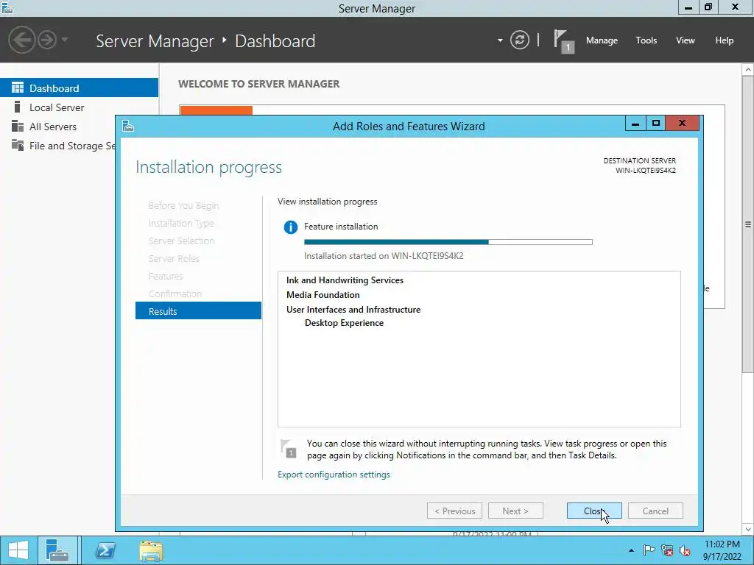Click the Cancel button

[x=655, y=511]
